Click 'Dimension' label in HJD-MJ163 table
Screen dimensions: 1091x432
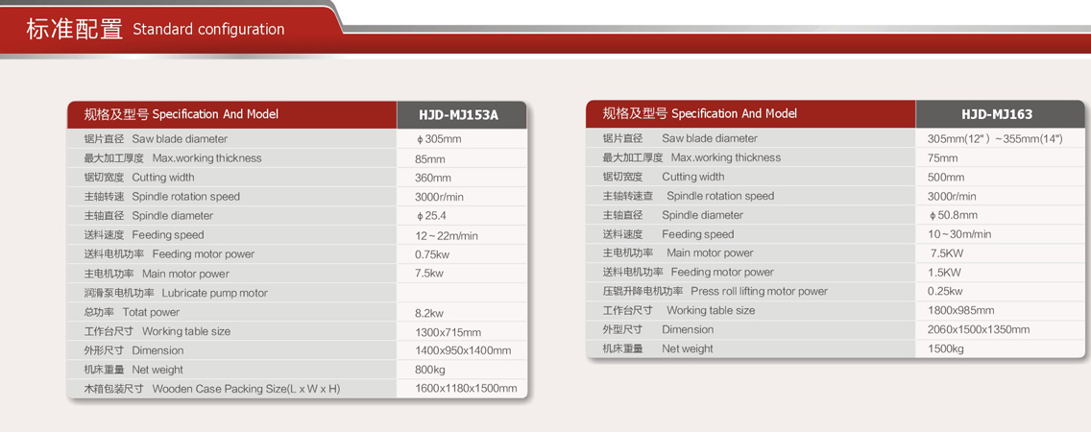(x=688, y=329)
